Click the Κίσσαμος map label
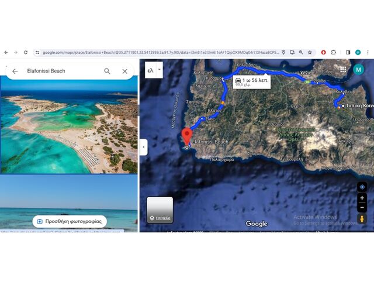Viewport: 374px width, 281px height. pos(214,78)
